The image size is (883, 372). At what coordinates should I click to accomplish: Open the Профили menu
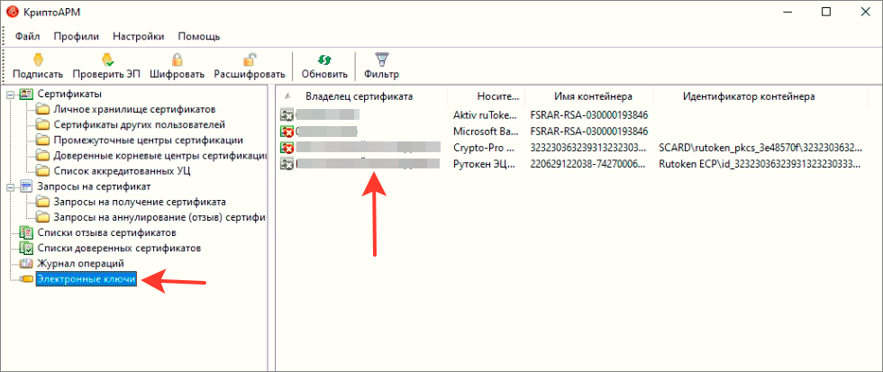77,37
